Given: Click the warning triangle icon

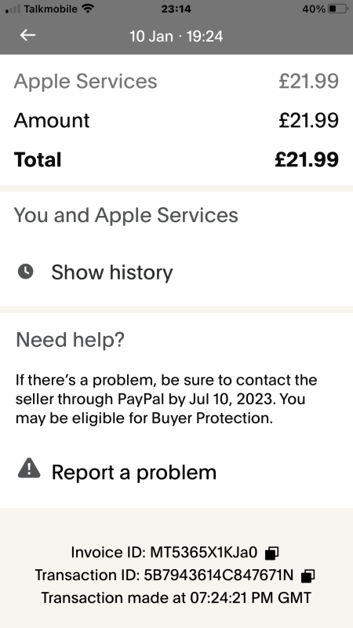Looking at the screenshot, I should coord(29,468).
